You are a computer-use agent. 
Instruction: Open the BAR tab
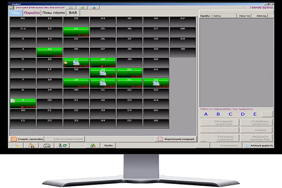click(74, 13)
